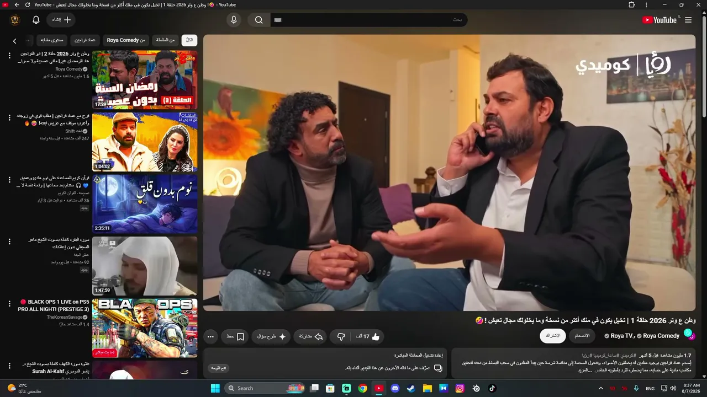The width and height of the screenshot is (707, 397).
Task: Open Instagram from the taskbar
Action: coord(460,388)
